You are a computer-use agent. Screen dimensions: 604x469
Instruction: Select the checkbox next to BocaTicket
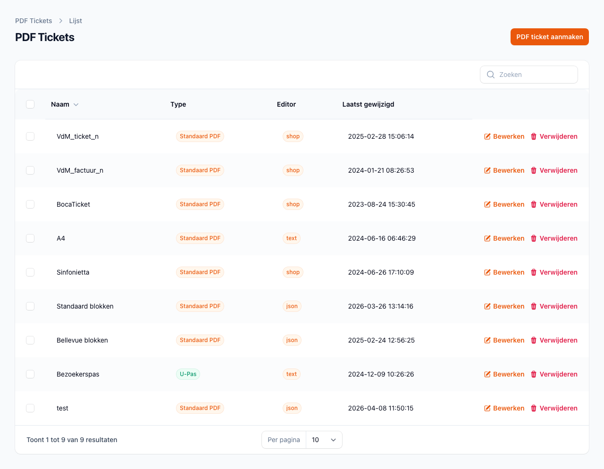[30, 204]
